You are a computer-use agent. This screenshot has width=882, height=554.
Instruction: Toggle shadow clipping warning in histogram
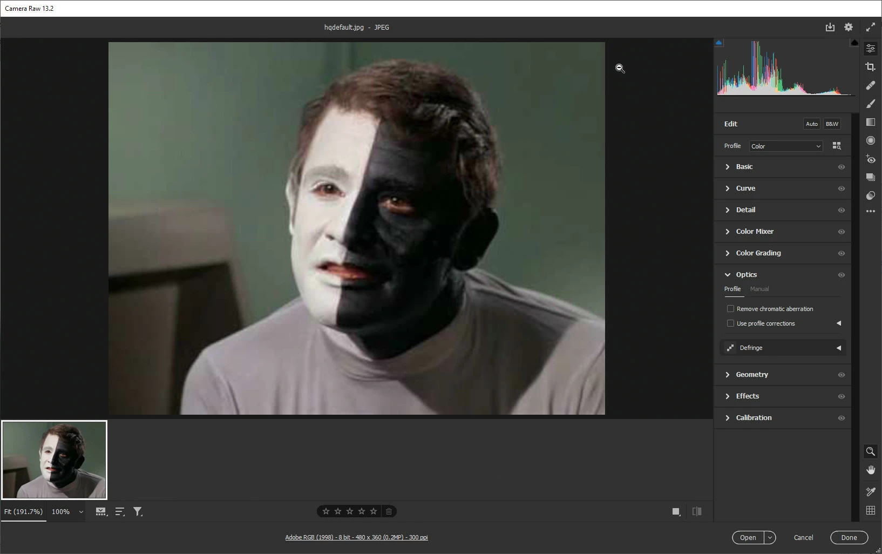(719, 43)
